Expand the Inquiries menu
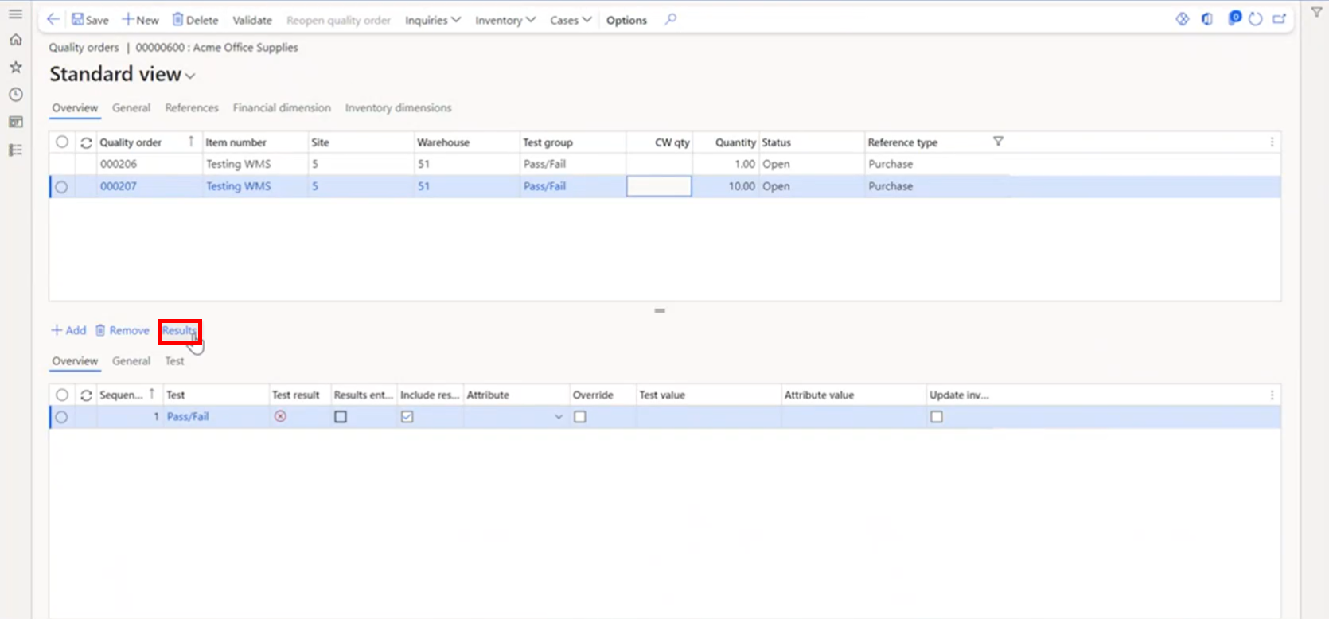The width and height of the screenshot is (1329, 619). (432, 21)
